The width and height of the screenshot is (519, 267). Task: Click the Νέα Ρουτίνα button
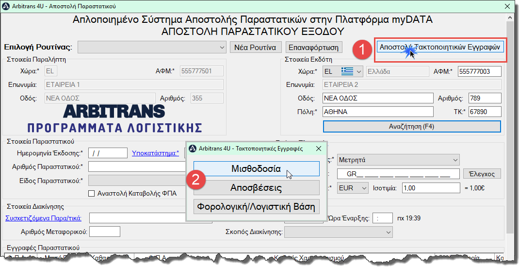tap(255, 48)
